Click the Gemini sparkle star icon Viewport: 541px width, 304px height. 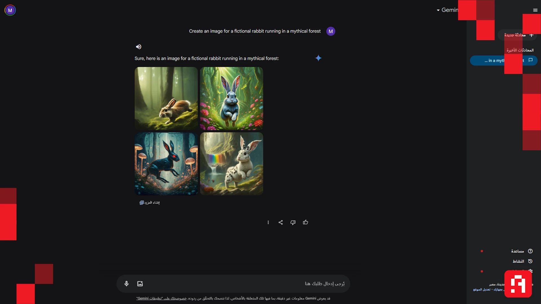tap(318, 58)
